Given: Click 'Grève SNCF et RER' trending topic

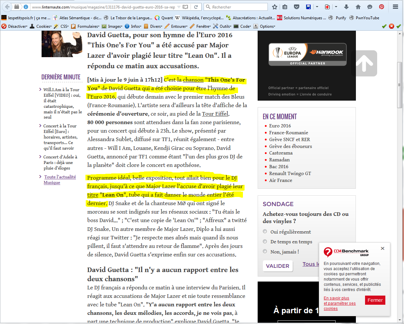Looking at the screenshot, I should click(x=289, y=139).
